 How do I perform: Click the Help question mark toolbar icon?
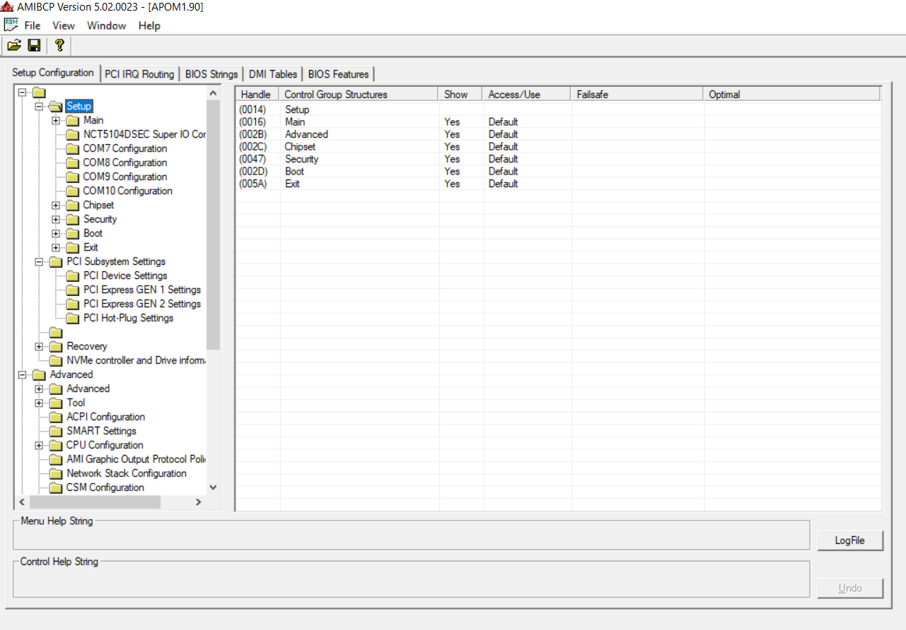(59, 46)
